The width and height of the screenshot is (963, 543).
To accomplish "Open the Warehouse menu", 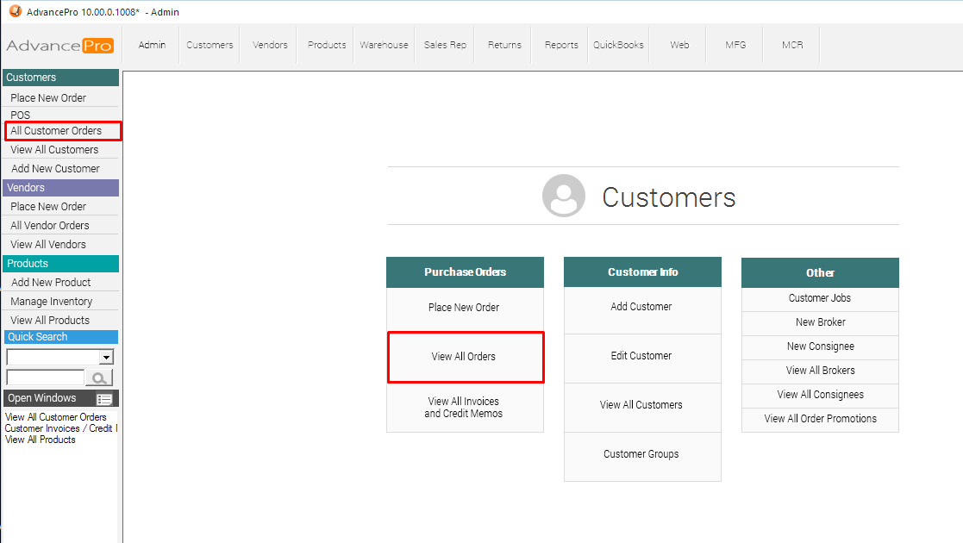I will (384, 45).
